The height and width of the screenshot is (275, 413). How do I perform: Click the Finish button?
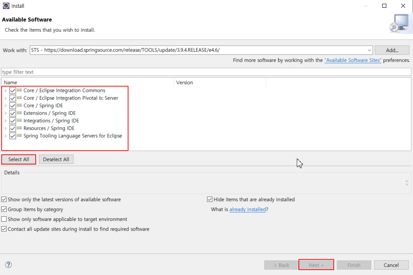[x=354, y=265]
